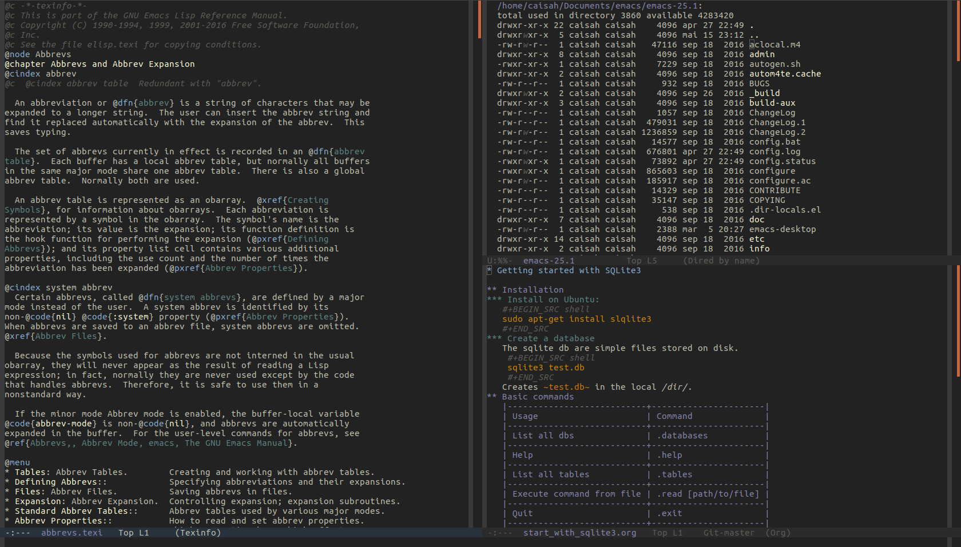Click abbrevs.texi buffer name in mode line

(72, 533)
